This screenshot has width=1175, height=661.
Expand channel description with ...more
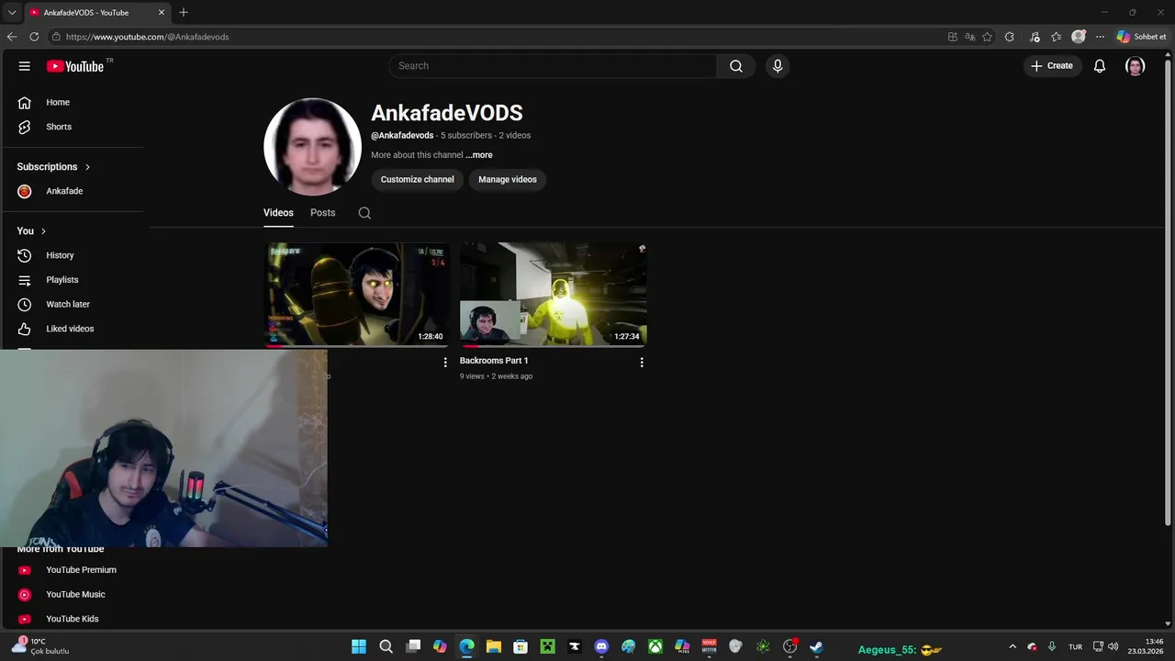(478, 155)
